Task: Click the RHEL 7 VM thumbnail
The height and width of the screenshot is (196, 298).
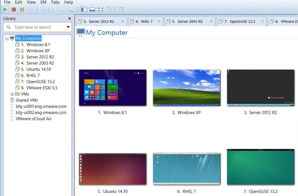Action: (x=187, y=168)
